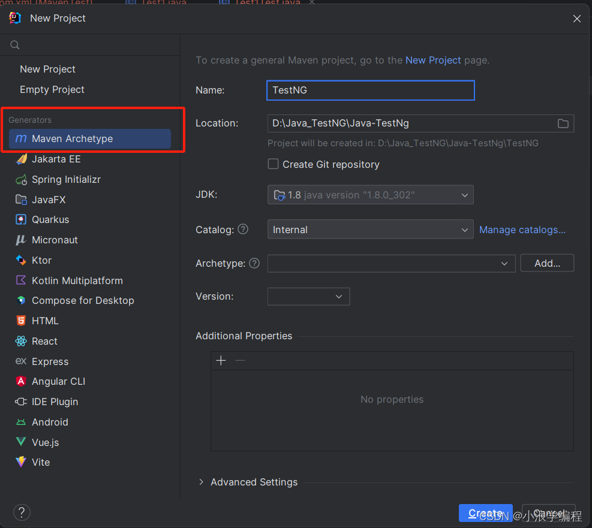
Task: Click the Angular CLI red logo
Action: click(x=21, y=381)
